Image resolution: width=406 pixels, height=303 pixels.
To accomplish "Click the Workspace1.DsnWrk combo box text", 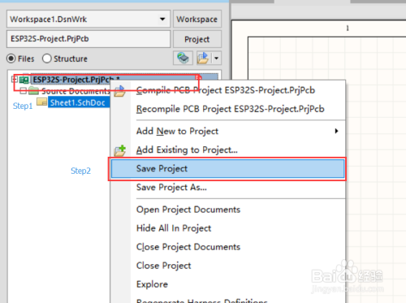I will (49, 19).
